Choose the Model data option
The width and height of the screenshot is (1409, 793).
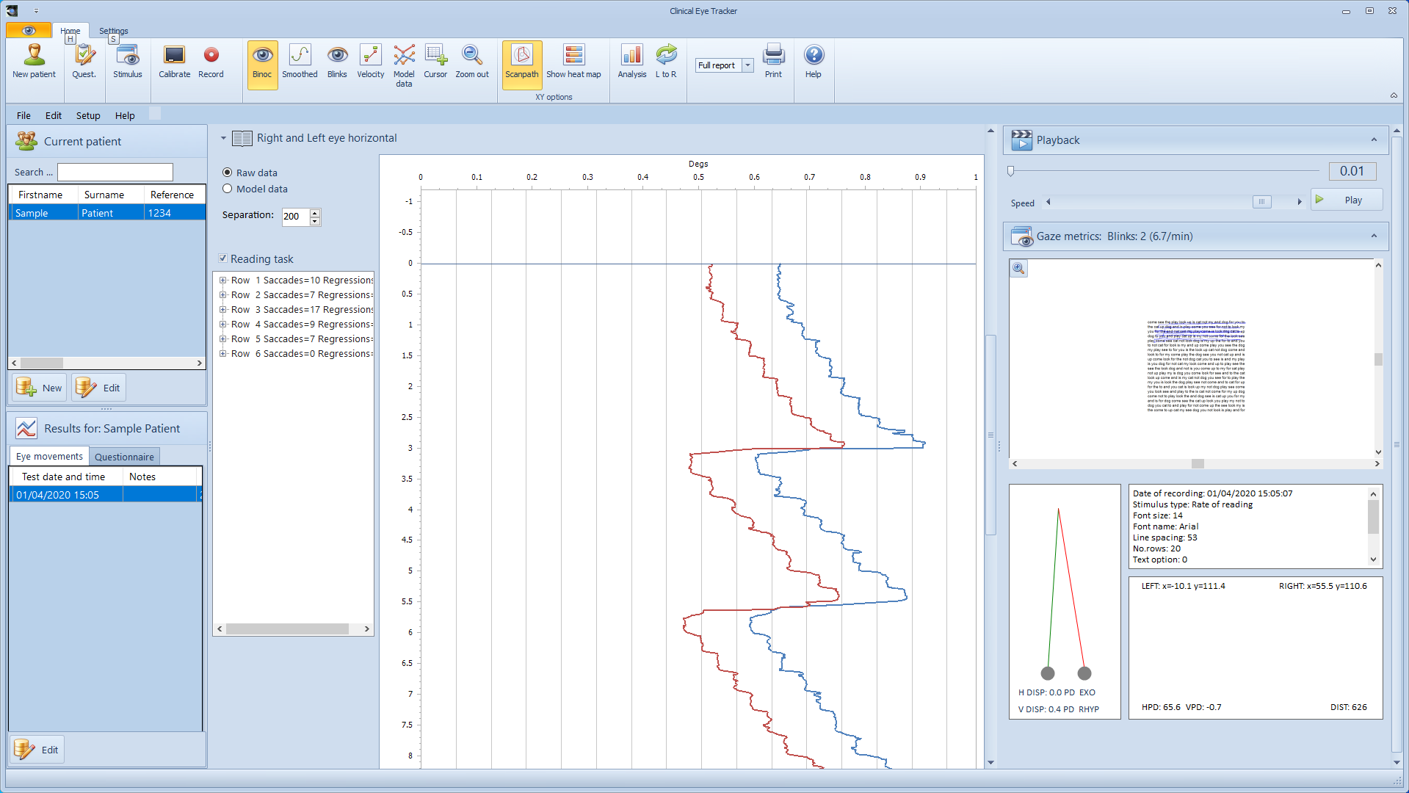[228, 189]
